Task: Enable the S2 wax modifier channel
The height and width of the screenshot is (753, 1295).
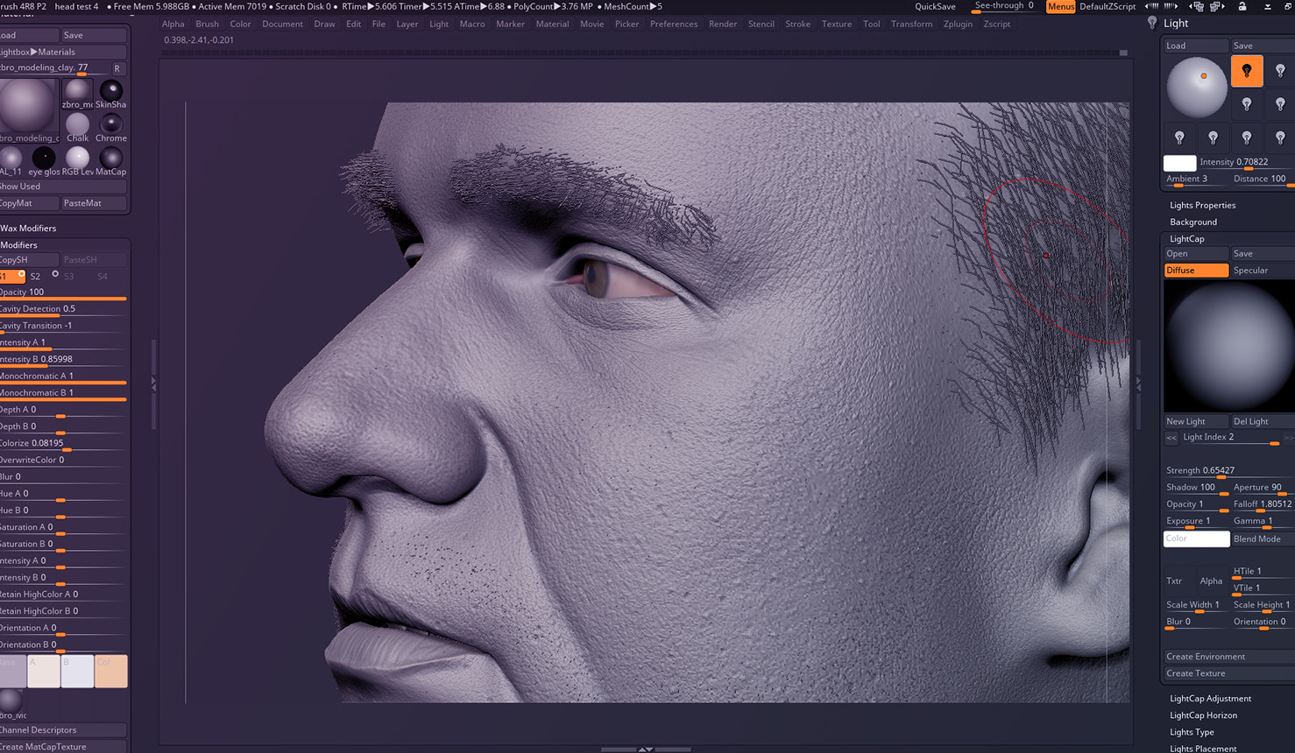Action: click(36, 276)
